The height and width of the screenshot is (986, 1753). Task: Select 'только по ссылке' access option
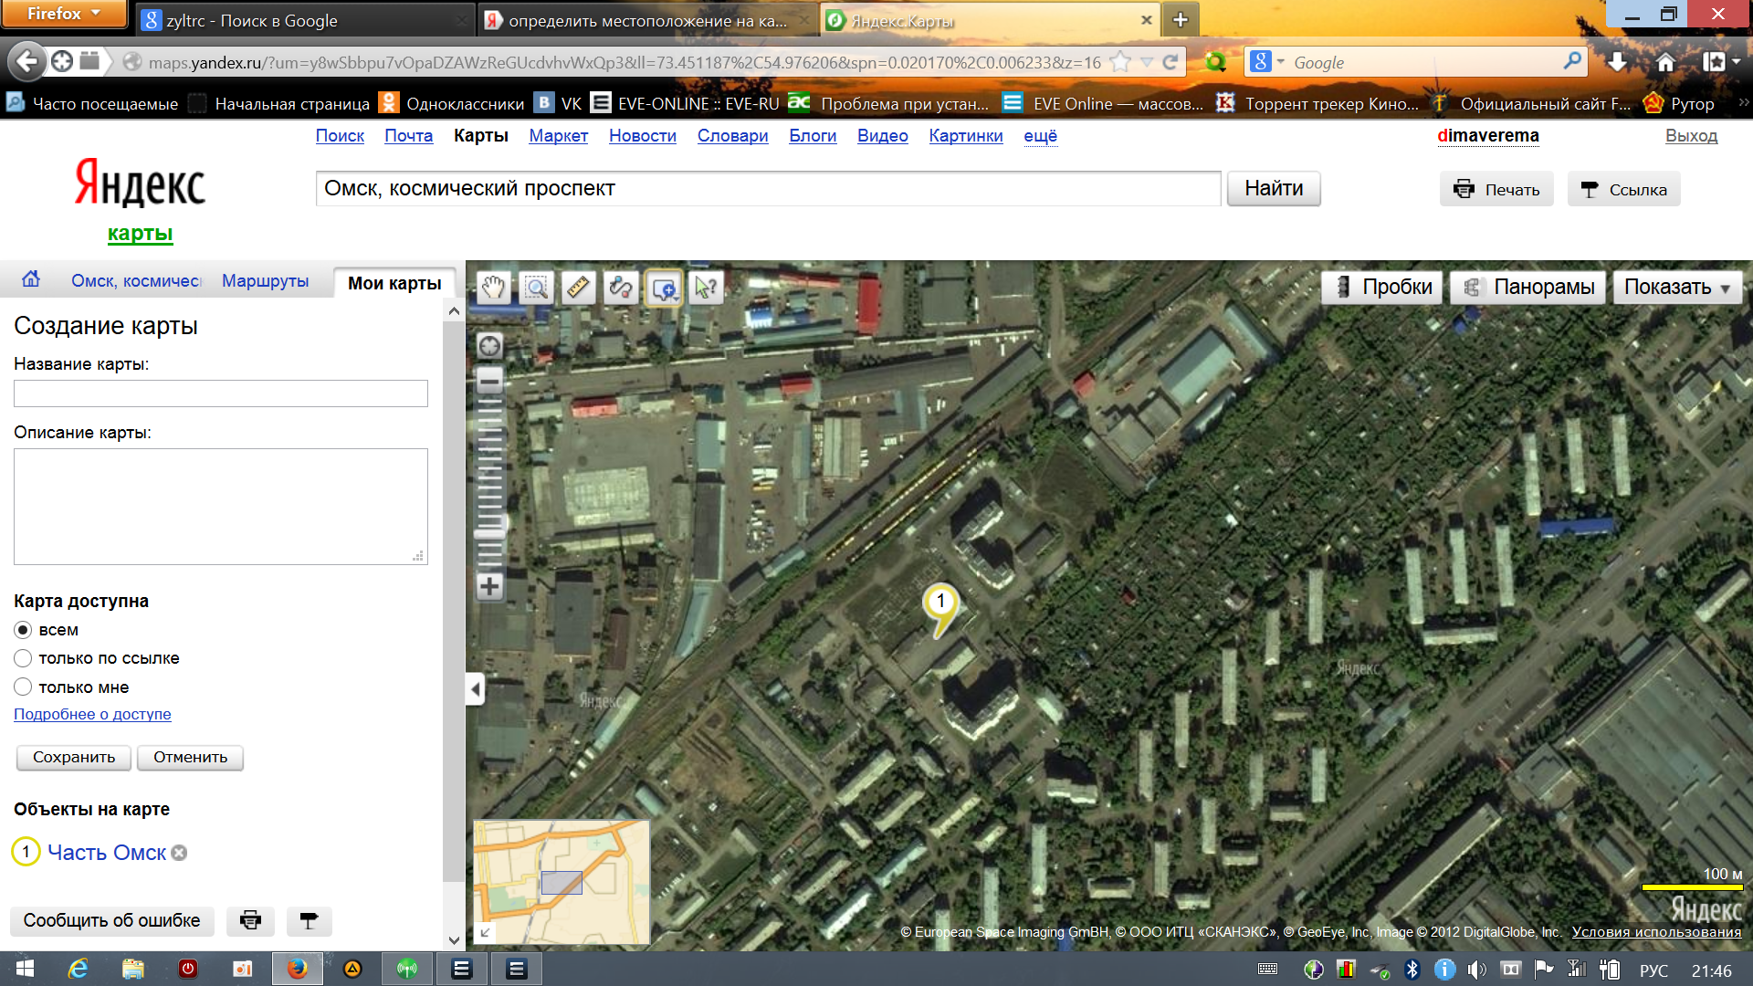(23, 658)
